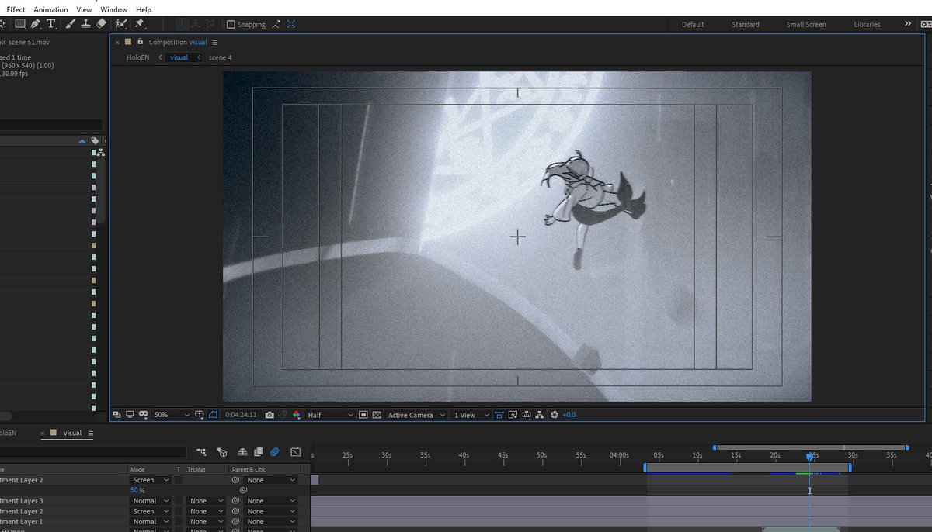
Task: Switch to the Standard workspace
Action: point(746,24)
